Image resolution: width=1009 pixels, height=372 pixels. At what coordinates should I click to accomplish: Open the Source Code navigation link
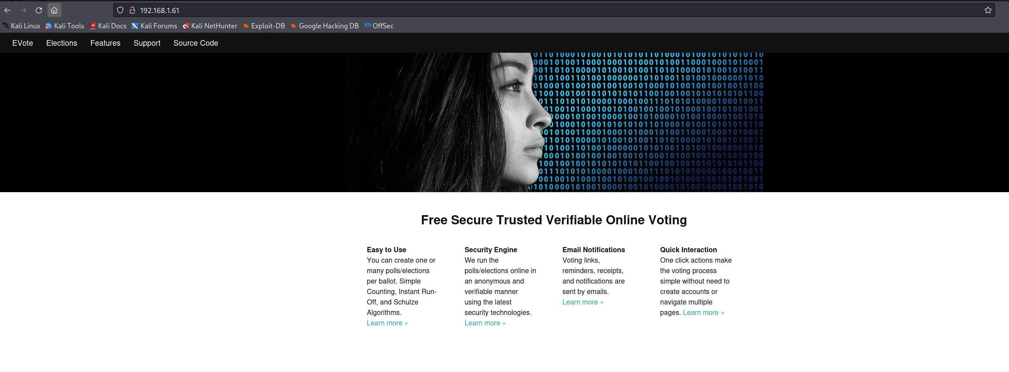click(x=196, y=43)
